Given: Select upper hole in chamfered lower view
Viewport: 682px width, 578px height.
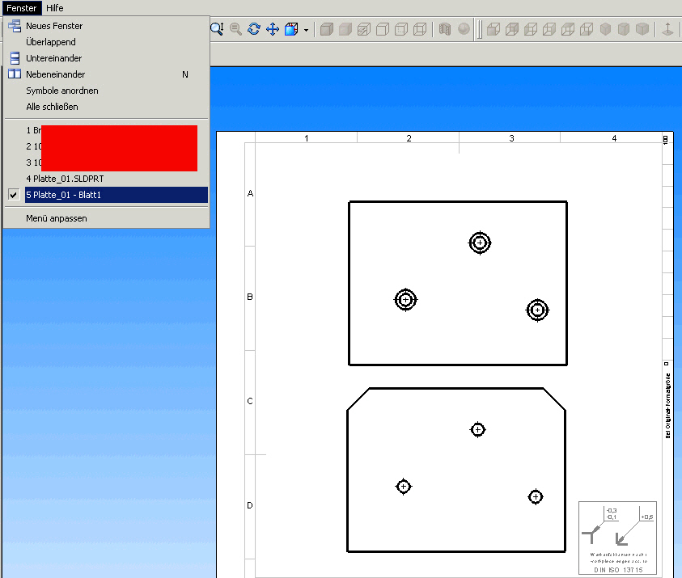Looking at the screenshot, I should (x=477, y=429).
